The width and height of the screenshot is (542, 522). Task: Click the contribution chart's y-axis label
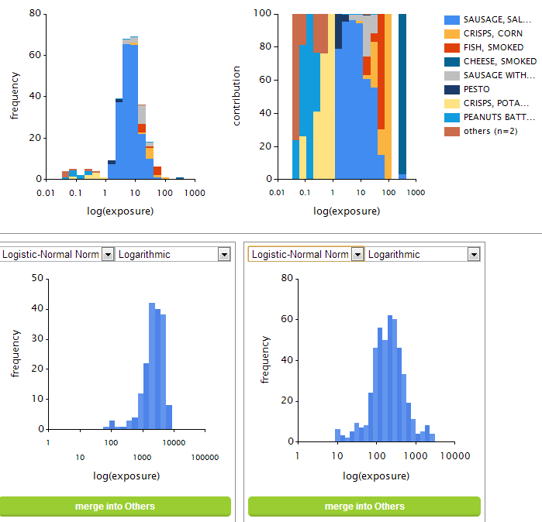(x=236, y=96)
